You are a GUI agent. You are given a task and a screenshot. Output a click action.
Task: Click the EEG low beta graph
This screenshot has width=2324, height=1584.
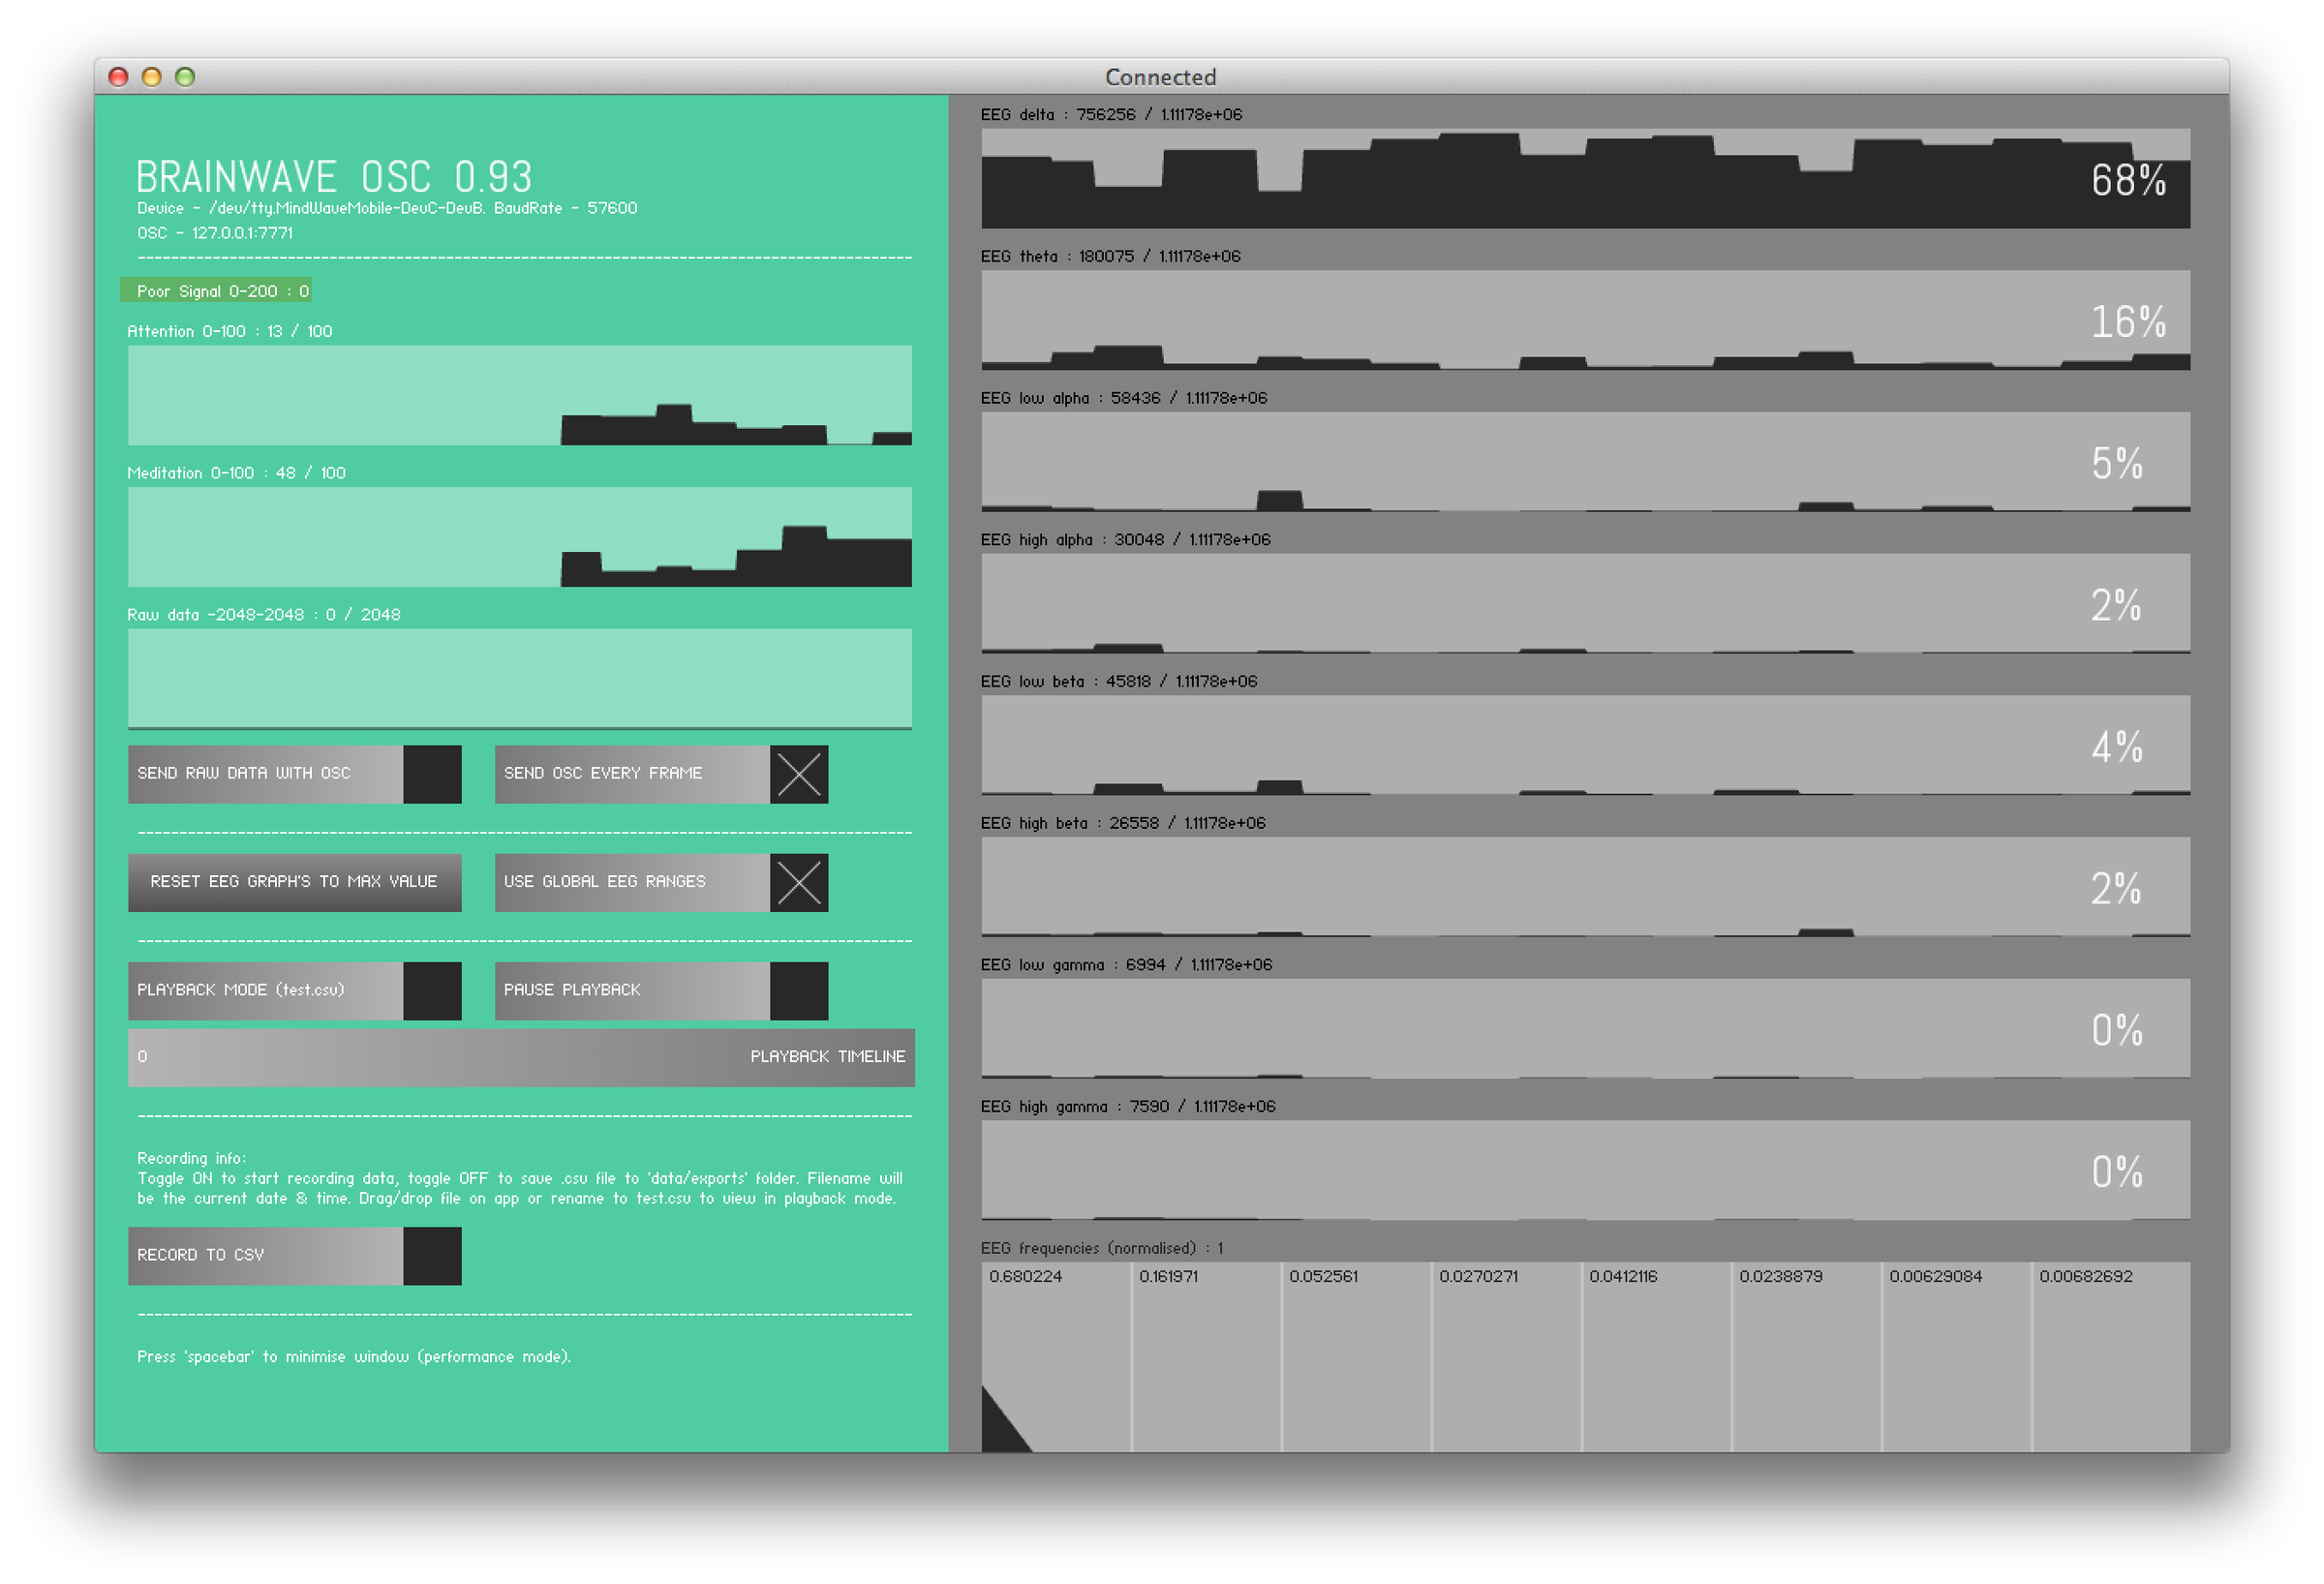[x=1585, y=745]
